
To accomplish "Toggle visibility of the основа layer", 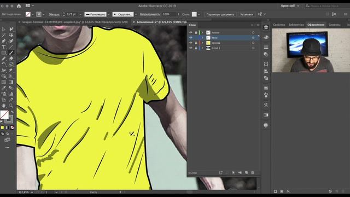I will click(191, 43).
